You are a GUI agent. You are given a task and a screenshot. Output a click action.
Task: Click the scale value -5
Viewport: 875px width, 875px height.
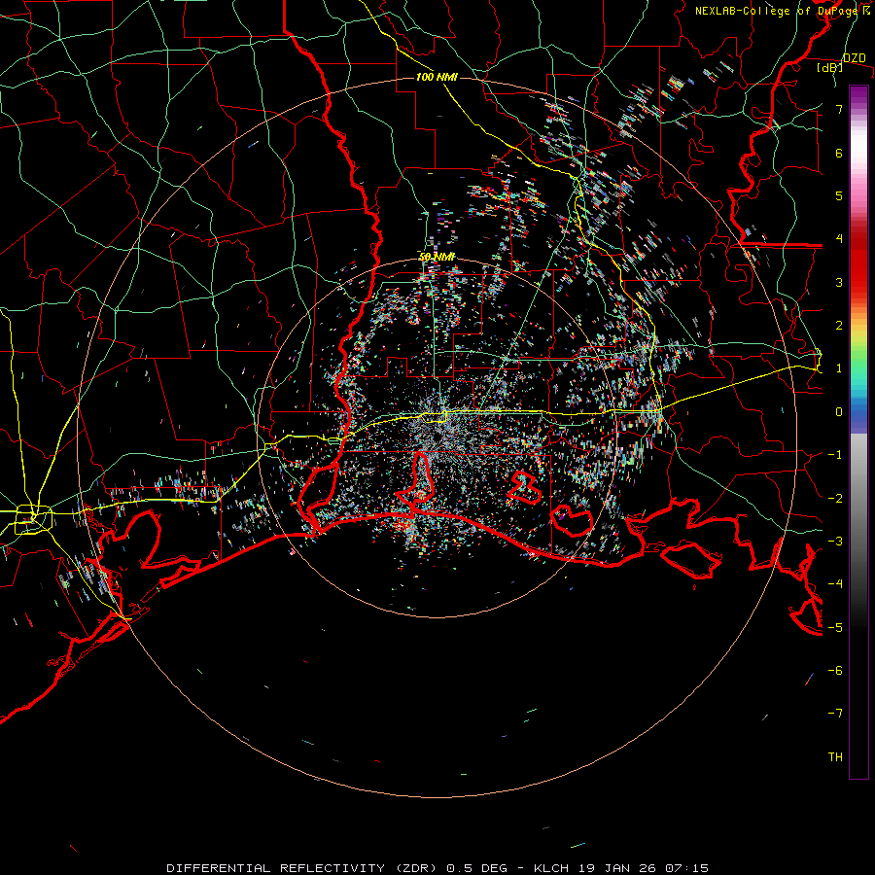pyautogui.click(x=835, y=628)
